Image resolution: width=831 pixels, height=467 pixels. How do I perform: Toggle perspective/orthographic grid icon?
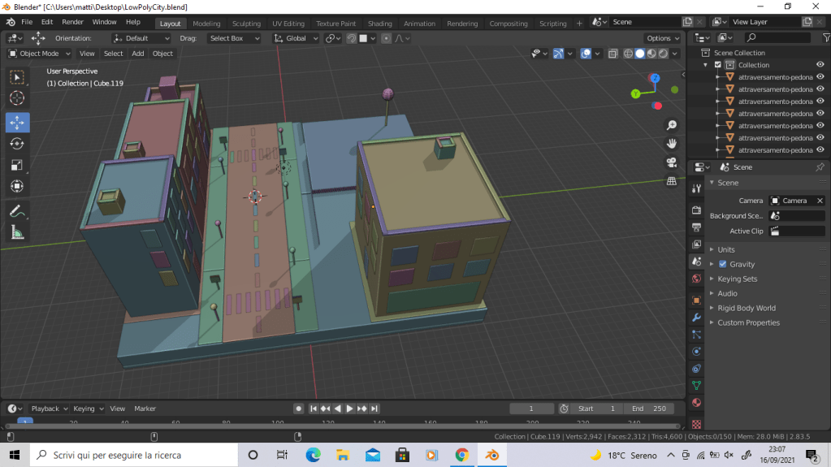(x=672, y=181)
